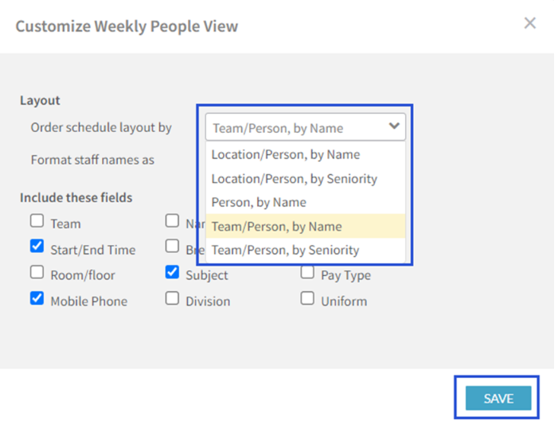Select Team/Person, by Seniority option
Viewport: 558px width, 424px height.
click(306, 250)
